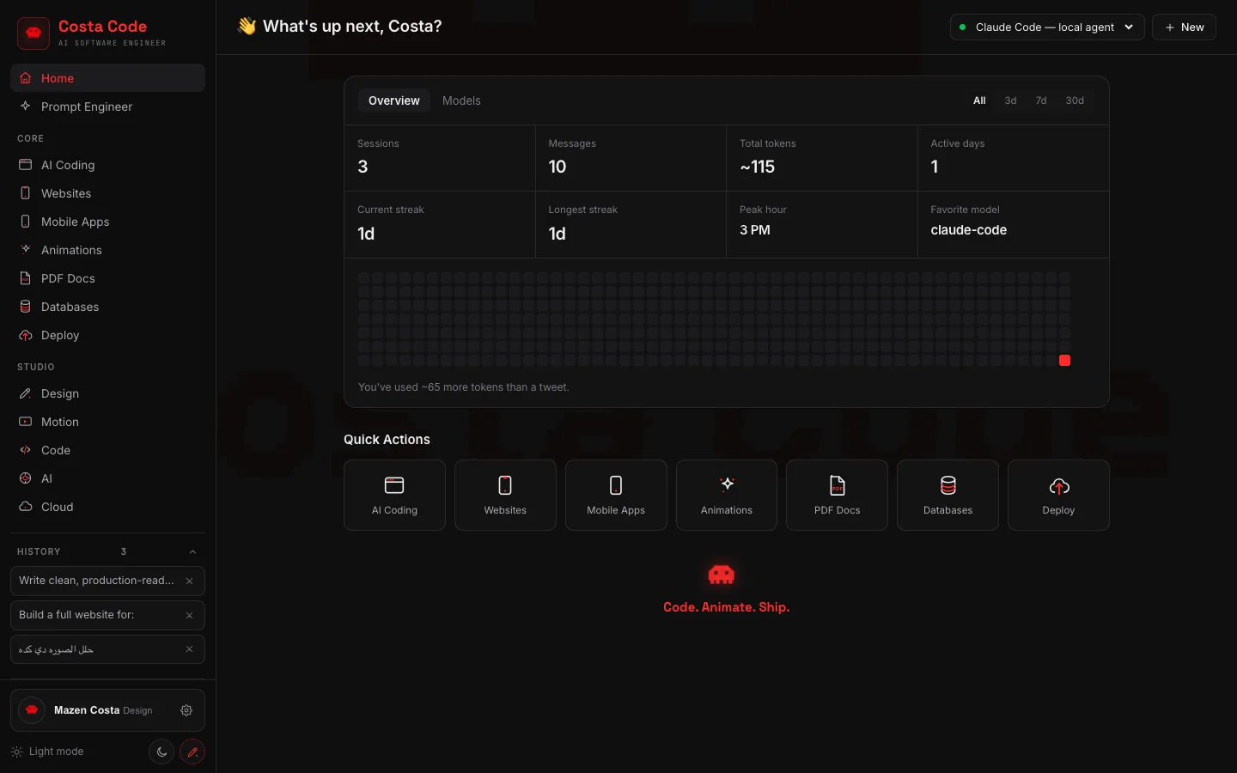The height and width of the screenshot is (773, 1237).
Task: Click 'Code. Animate. Ship.' tagline
Action: (726, 607)
